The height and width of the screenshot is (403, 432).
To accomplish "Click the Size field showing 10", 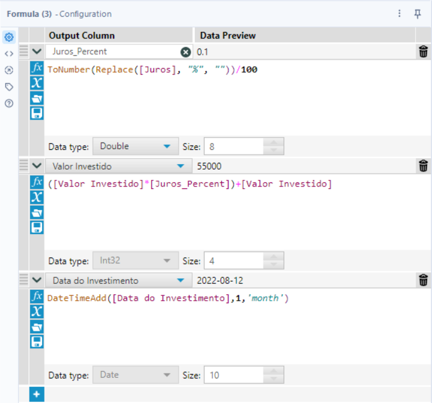I will click(x=233, y=375).
